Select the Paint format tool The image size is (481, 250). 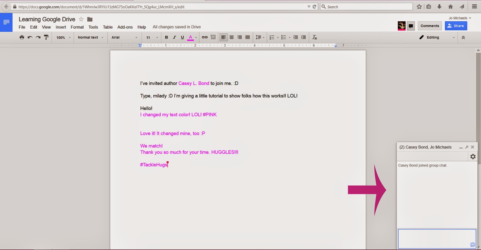[46, 37]
